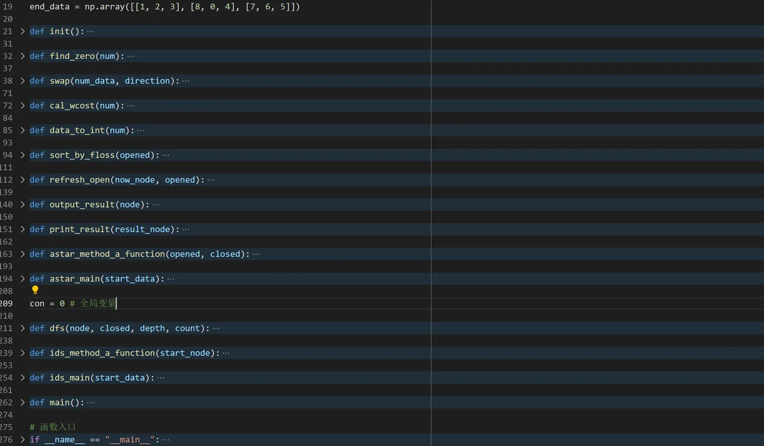Click the comment # 全局变量

[93, 304]
